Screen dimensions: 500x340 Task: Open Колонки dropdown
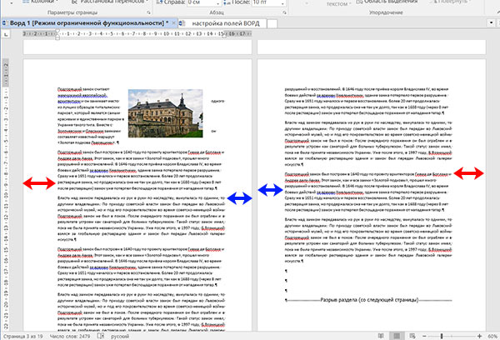click(x=57, y=2)
